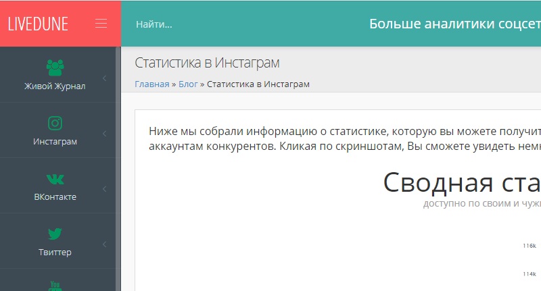This screenshot has width=541, height=291.
Task: Click the 116k chart axis label
Action: click(x=530, y=246)
